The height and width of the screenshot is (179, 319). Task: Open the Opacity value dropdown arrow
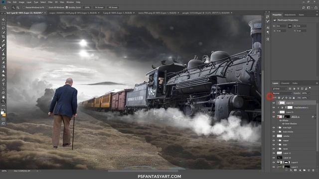coord(309,93)
